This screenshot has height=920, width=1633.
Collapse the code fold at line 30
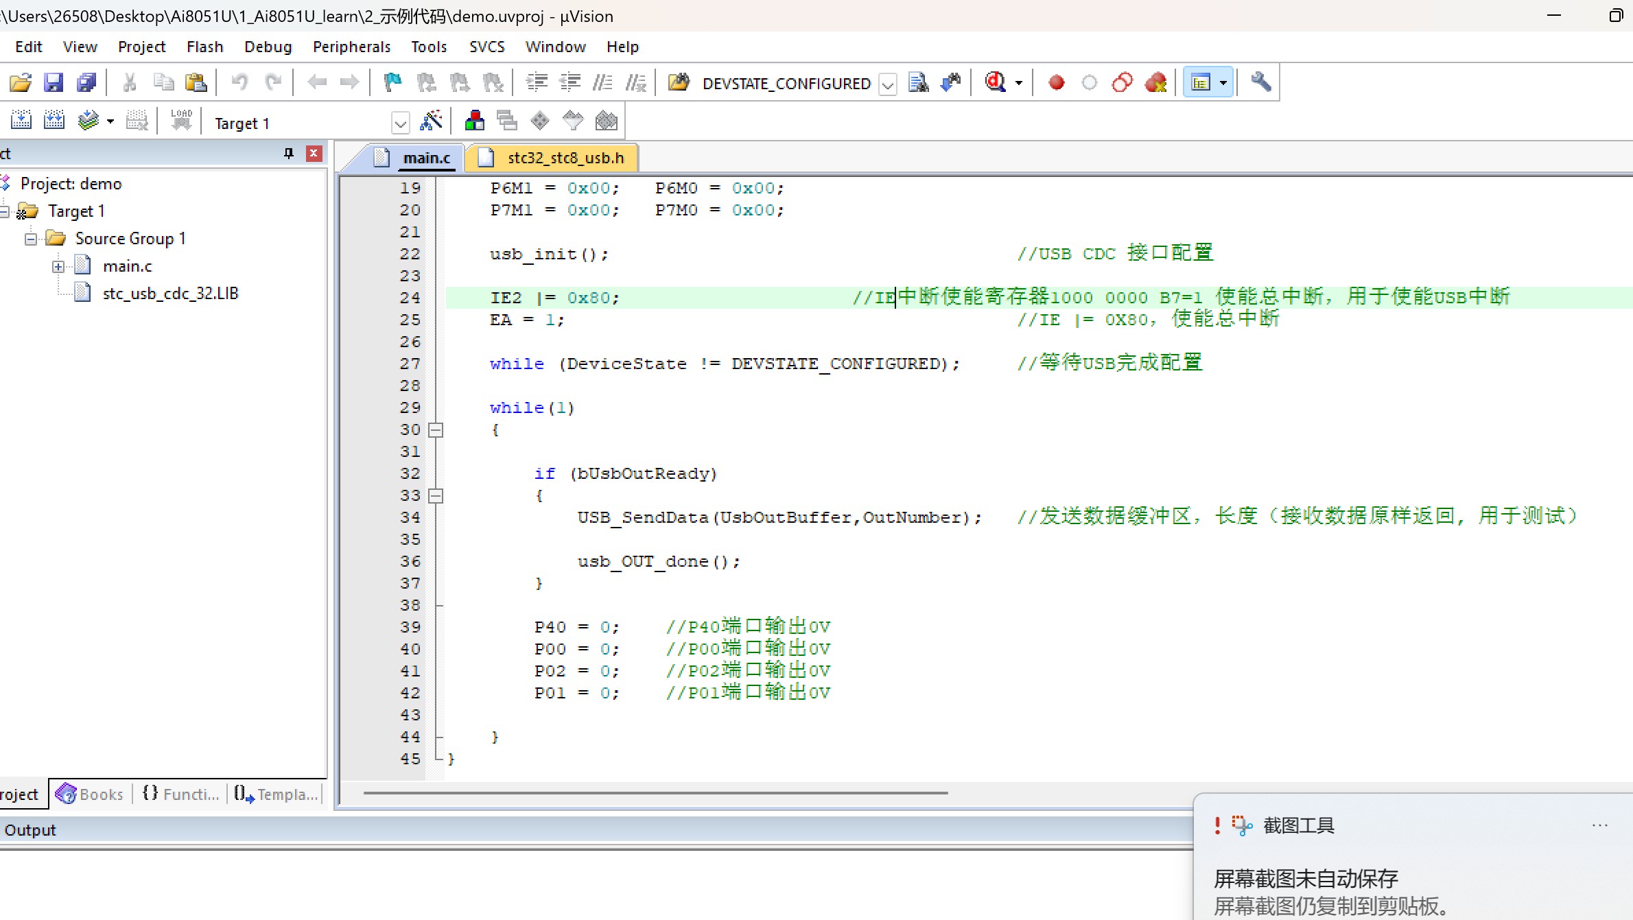[435, 430]
